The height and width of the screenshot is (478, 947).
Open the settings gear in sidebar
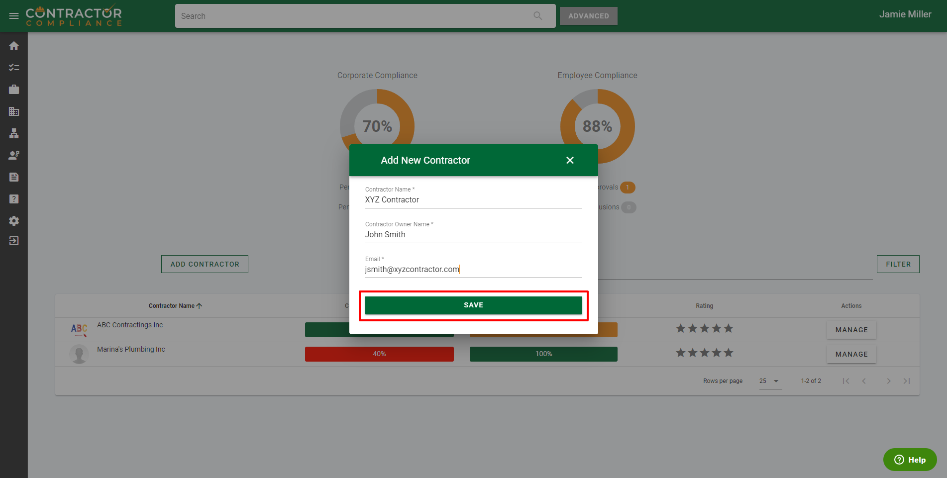[14, 221]
